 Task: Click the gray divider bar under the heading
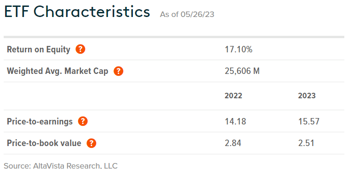[x=174, y=37]
